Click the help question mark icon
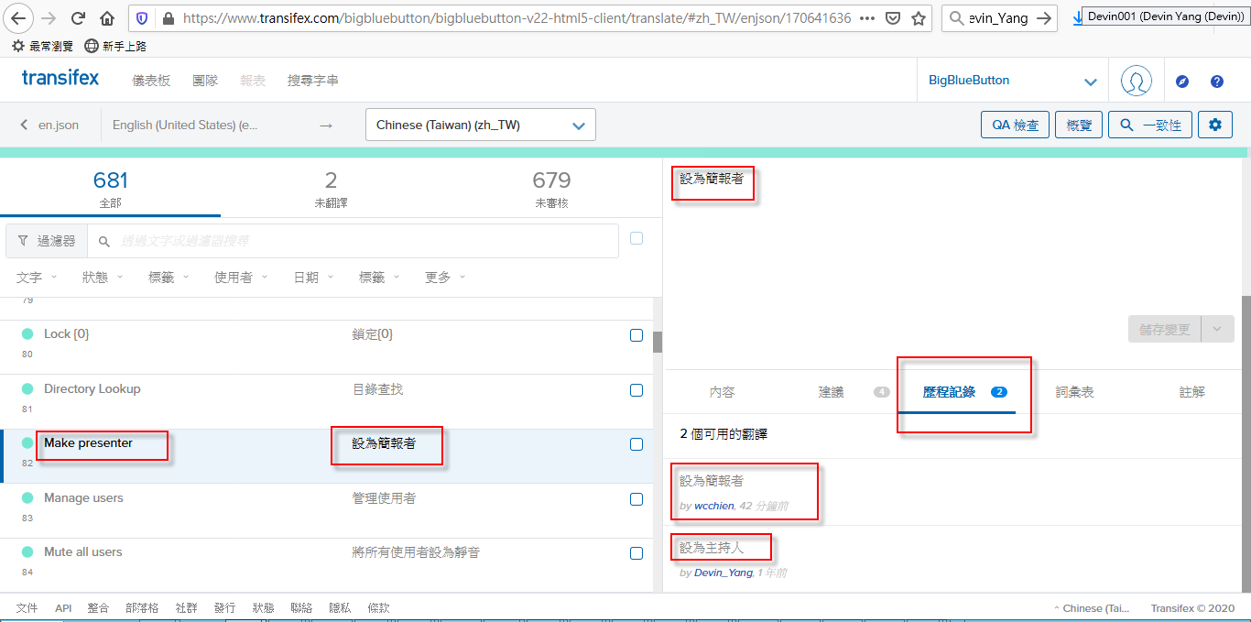Viewport: 1251px width, 622px height. 1216,82
